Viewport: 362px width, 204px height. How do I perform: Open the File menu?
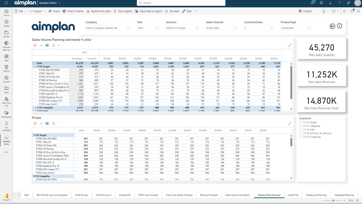tap(20, 11)
